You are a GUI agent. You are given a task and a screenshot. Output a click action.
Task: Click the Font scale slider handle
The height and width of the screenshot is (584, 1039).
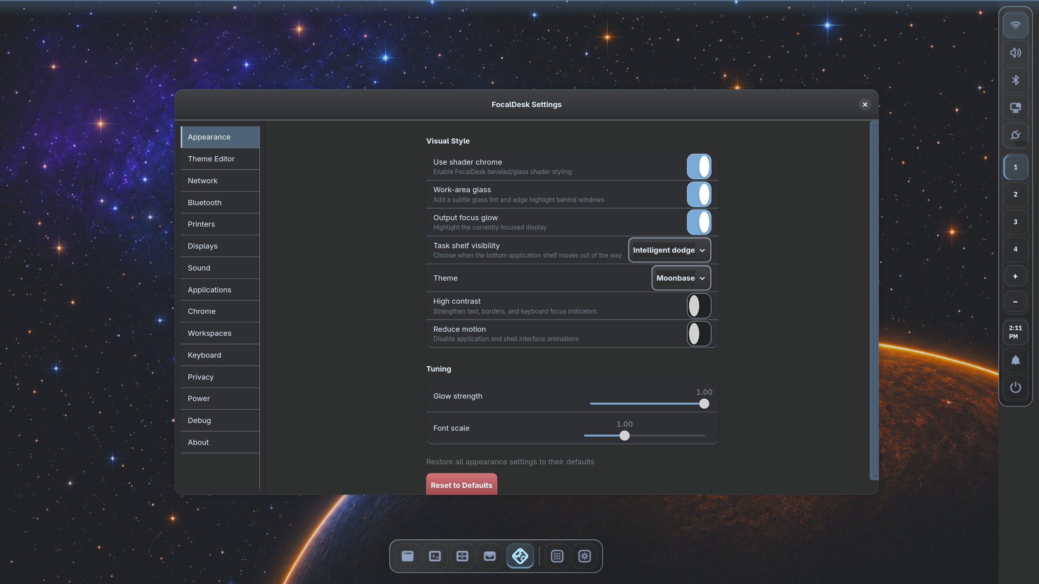tap(625, 436)
